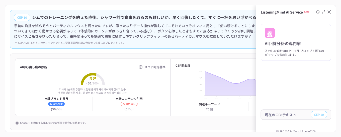Viewport: 341px width, 137px height.
Task: Click the AI呼び出し度の診断 heading
Action: pyautogui.click(x=33, y=67)
